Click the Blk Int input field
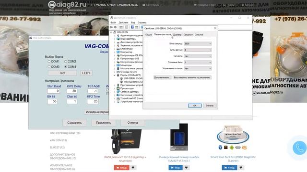307x172 pixels. tap(52, 101)
